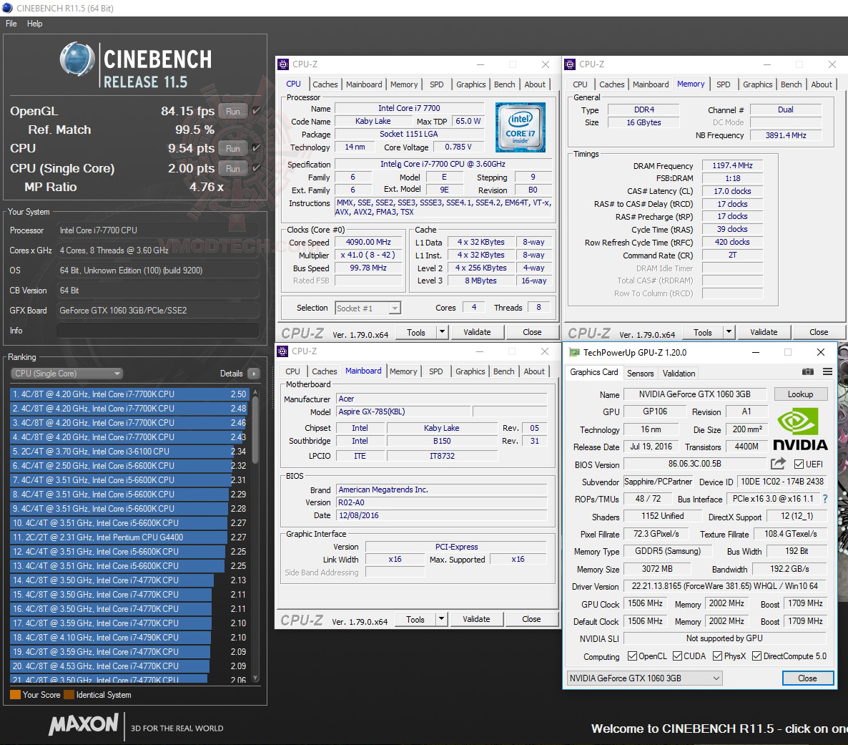Click the orange Your Score legend swatch
Viewport: 848px width, 745px height.
[15, 695]
